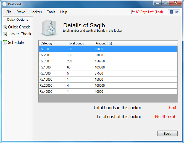Click amount cell showing 103500
Viewport: 184px width, 143px height.
(x=136, y=67)
